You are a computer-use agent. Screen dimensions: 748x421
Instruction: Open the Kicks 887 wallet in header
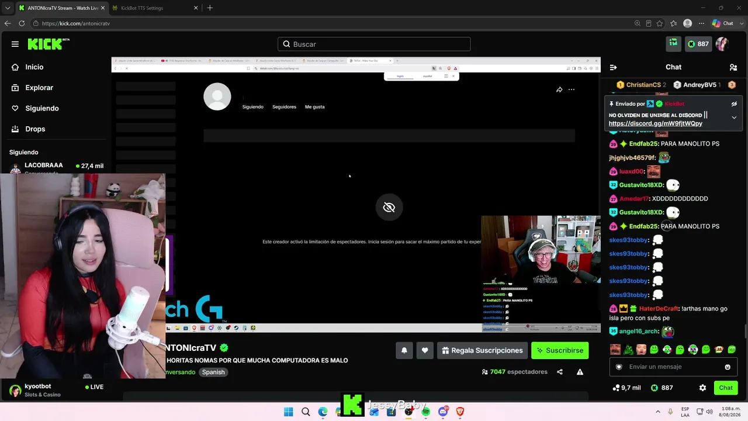point(698,44)
